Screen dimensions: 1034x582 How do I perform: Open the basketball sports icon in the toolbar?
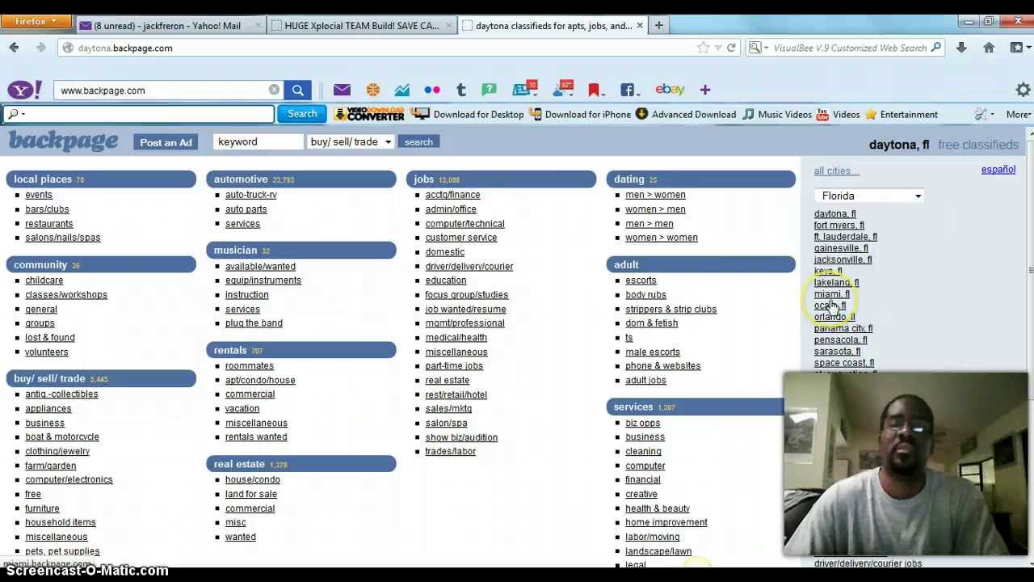point(372,90)
